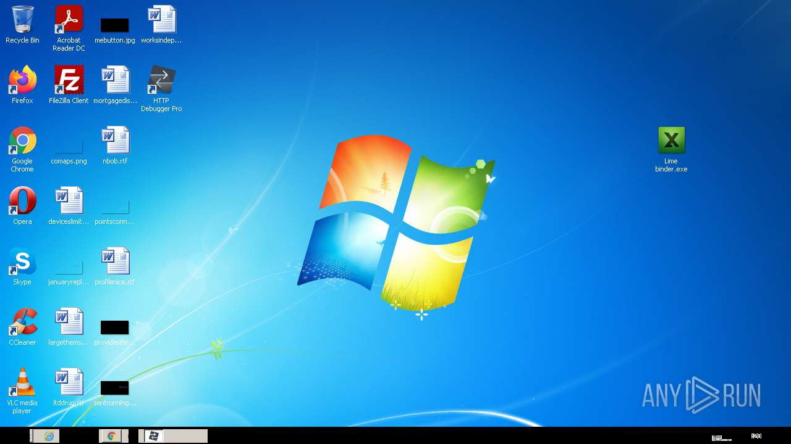The height and width of the screenshot is (444, 791).
Task: Select the pointsconn… file
Action: point(115,212)
